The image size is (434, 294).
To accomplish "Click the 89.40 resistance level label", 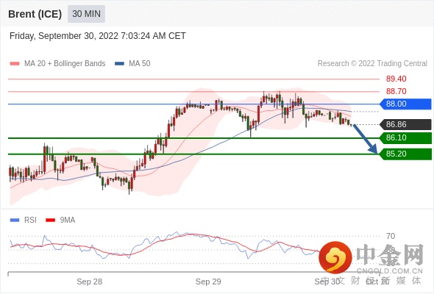I will (396, 79).
